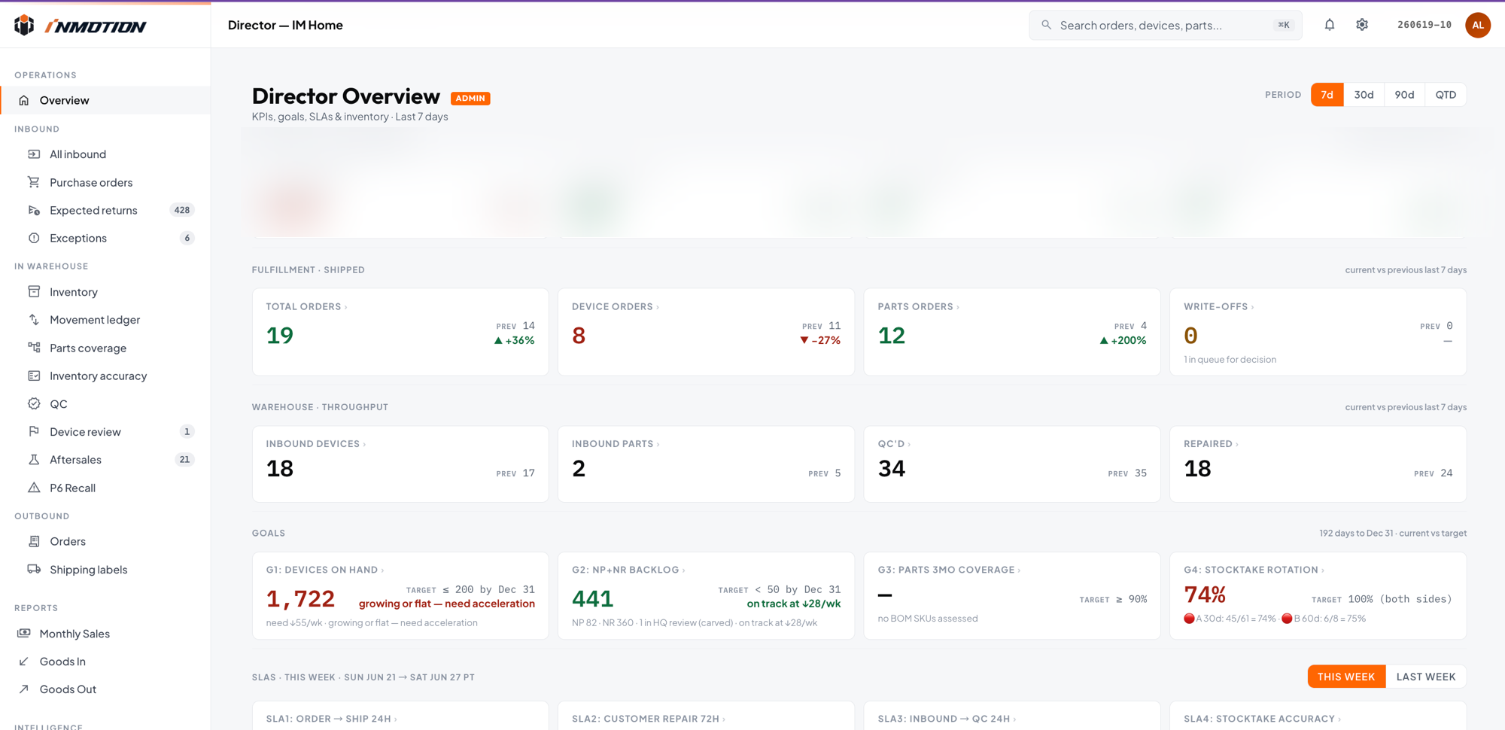Viewport: 1505px width, 730px height.
Task: Click the Aftersales flask icon
Action: pyautogui.click(x=34, y=459)
